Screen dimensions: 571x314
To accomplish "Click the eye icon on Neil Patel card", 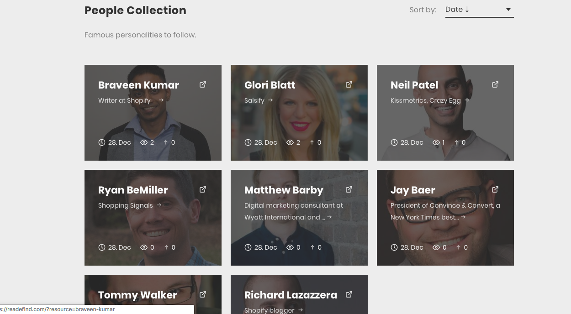I will click(437, 142).
